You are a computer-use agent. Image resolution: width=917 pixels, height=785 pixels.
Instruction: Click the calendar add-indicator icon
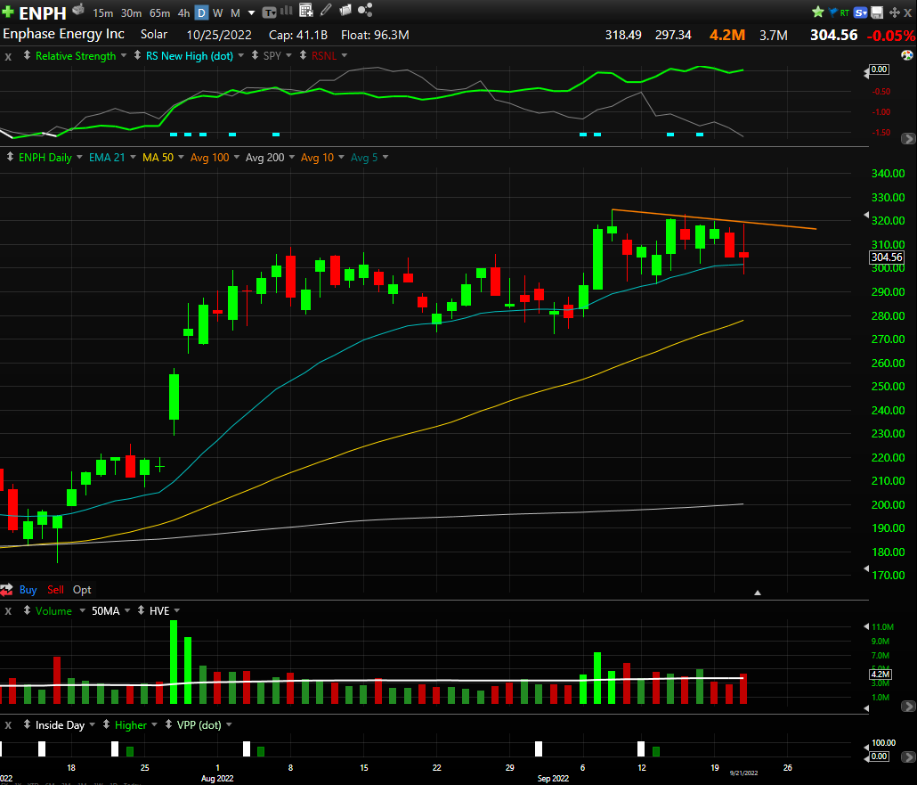coord(306,10)
